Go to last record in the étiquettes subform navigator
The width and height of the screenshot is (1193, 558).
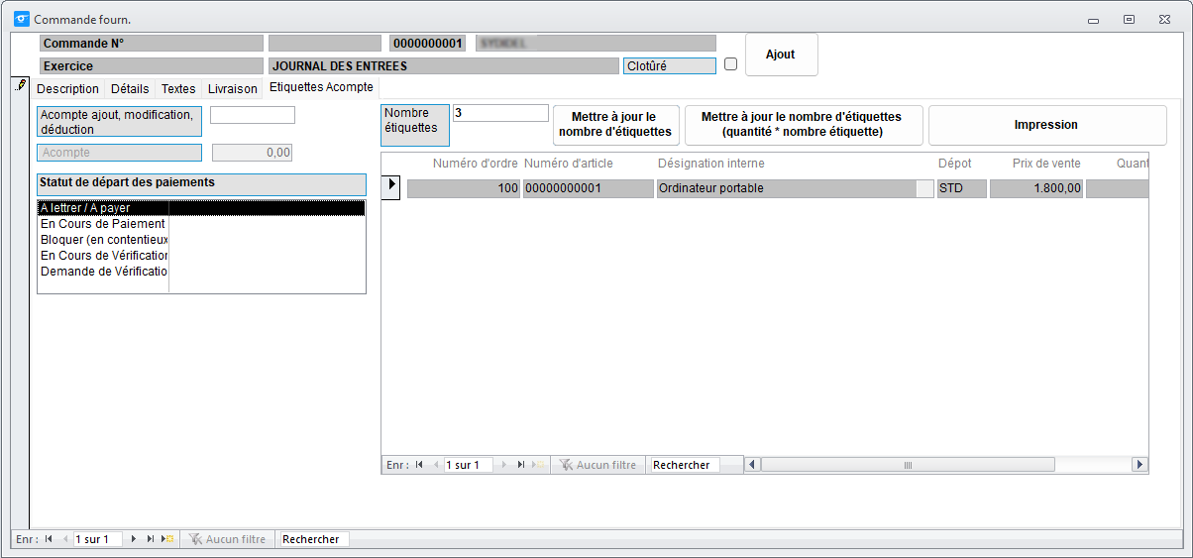pos(521,465)
